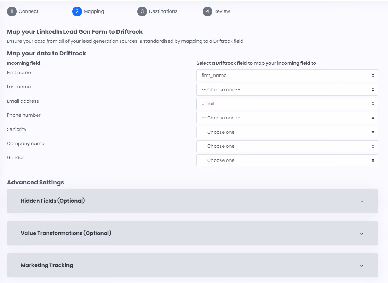Click the 'Last name' incoming field label
This screenshot has height=283, width=388.
click(x=19, y=87)
